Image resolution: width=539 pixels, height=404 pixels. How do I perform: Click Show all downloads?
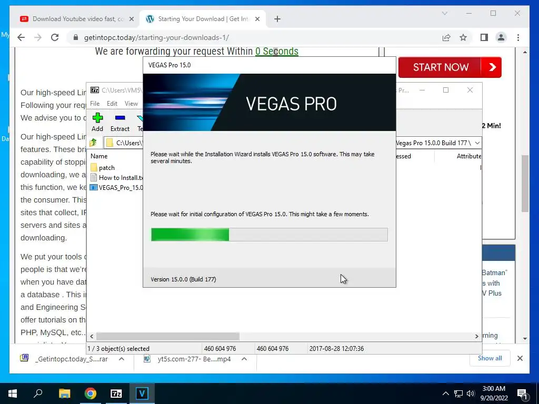[x=490, y=358]
